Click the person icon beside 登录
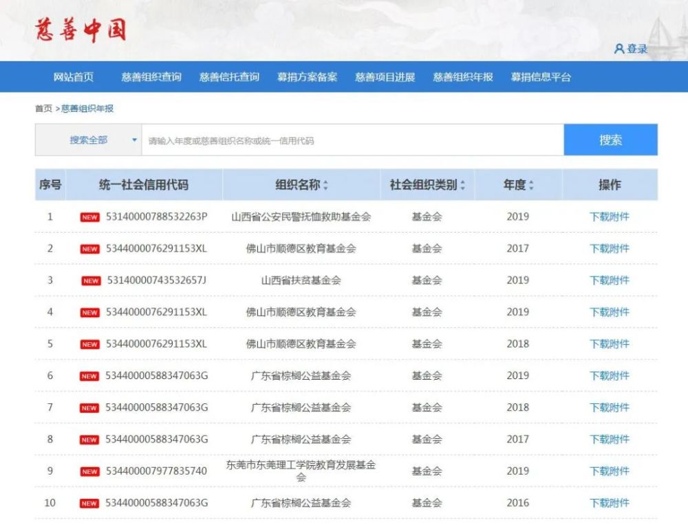 (x=619, y=48)
